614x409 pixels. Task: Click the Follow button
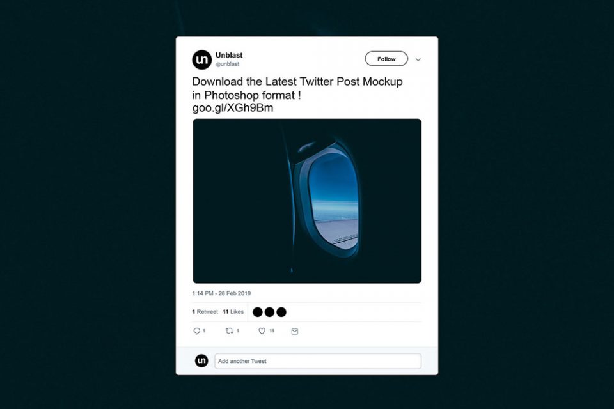[386, 59]
